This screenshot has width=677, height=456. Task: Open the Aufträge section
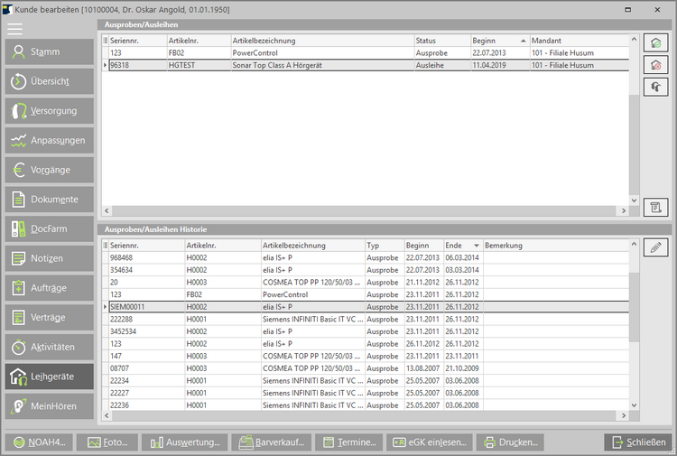(x=49, y=288)
